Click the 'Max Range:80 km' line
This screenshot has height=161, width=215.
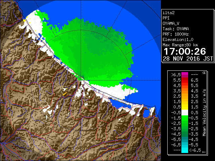point(180,45)
